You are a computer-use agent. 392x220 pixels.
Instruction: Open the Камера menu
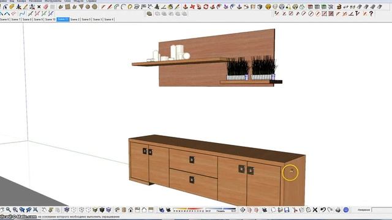click(x=21, y=1)
